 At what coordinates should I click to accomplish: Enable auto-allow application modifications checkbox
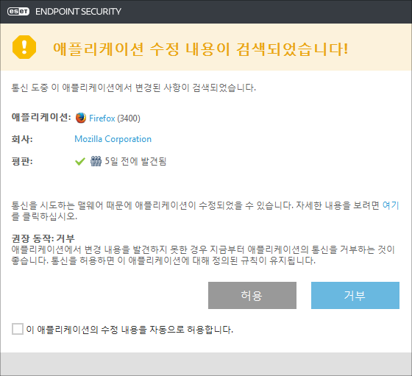click(x=18, y=329)
